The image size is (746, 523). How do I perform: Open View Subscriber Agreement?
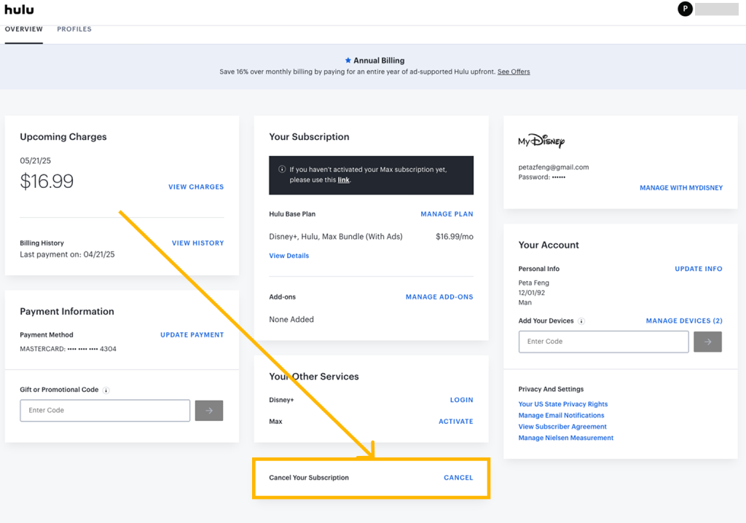tap(562, 427)
